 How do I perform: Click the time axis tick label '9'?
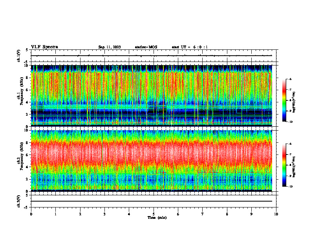(x=251, y=214)
